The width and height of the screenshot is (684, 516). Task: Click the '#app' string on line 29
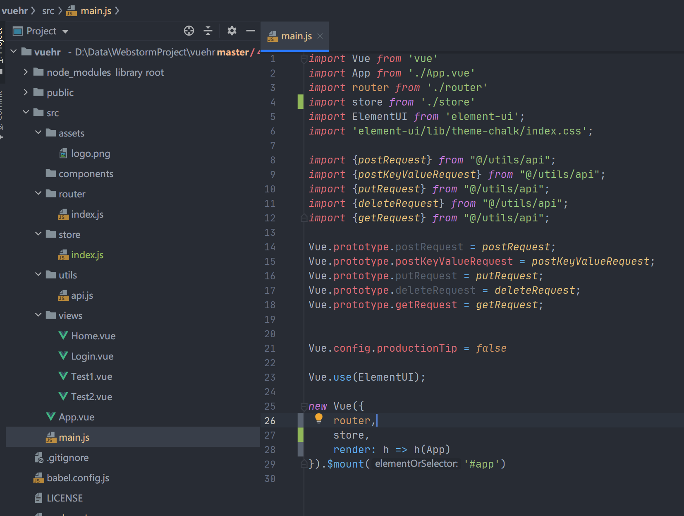(x=482, y=464)
